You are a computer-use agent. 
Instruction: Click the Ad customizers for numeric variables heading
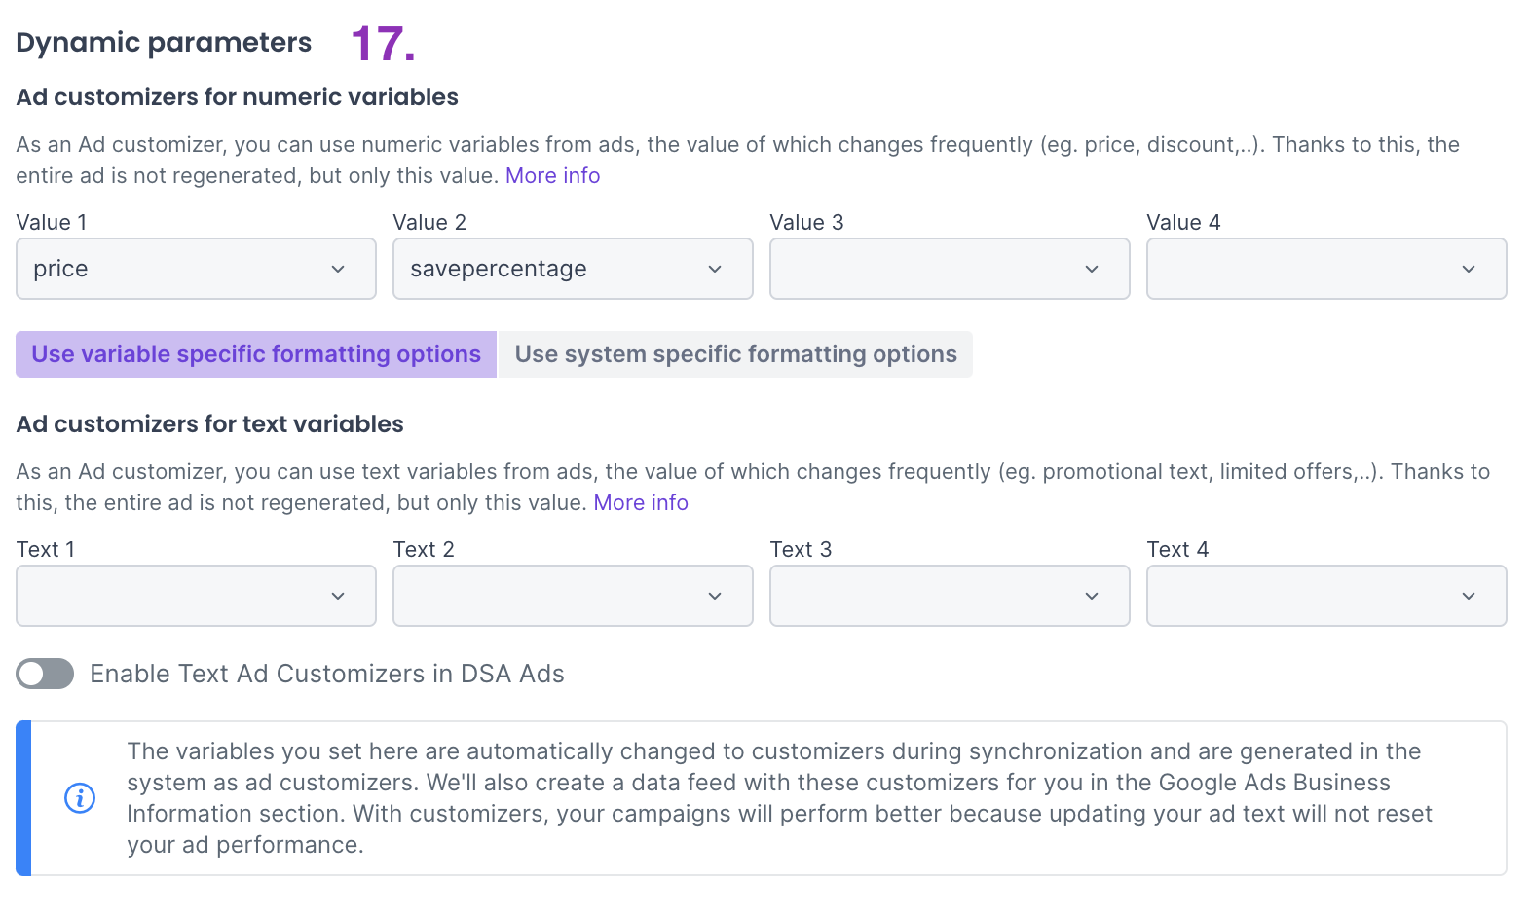tap(237, 97)
